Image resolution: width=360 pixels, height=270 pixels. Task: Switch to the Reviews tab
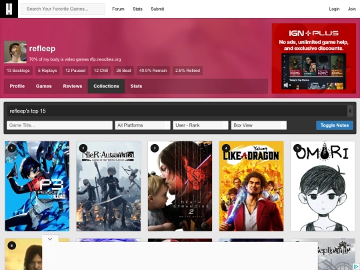(x=73, y=86)
